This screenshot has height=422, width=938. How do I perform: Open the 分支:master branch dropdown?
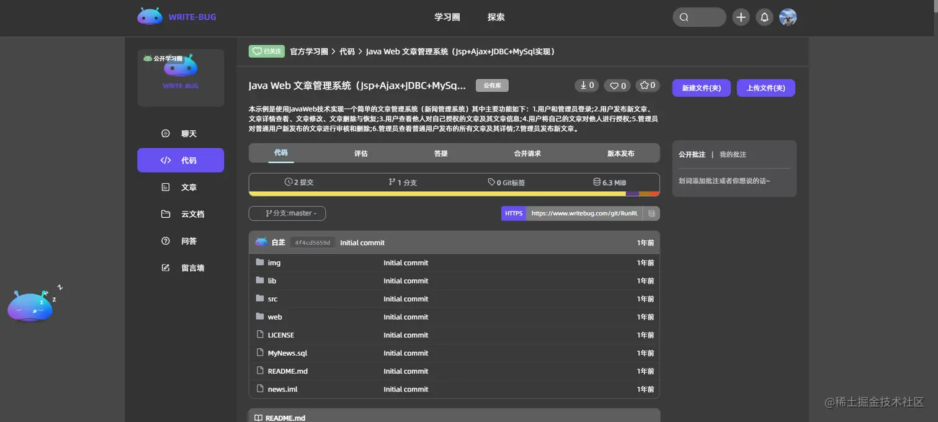[287, 213]
